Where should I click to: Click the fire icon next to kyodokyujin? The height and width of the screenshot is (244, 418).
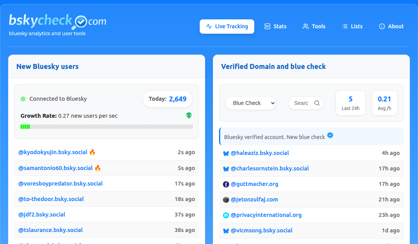point(92,152)
